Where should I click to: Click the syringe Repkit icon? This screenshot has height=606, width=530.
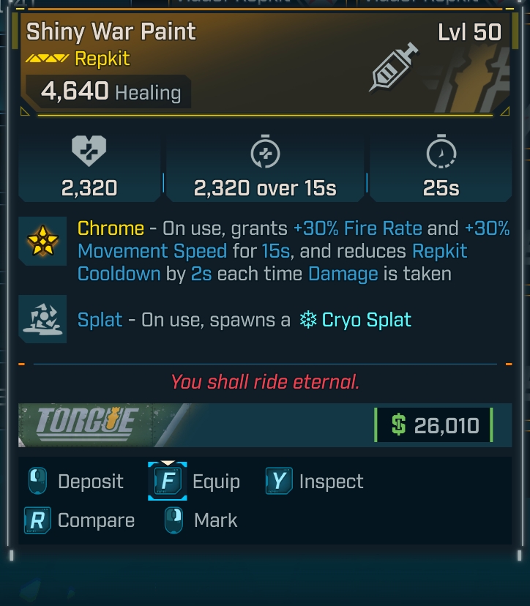coord(394,67)
